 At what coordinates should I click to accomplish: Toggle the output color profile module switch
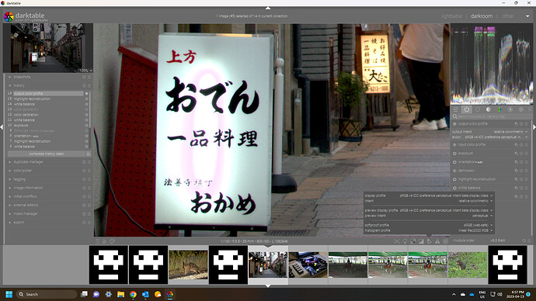coord(454,124)
